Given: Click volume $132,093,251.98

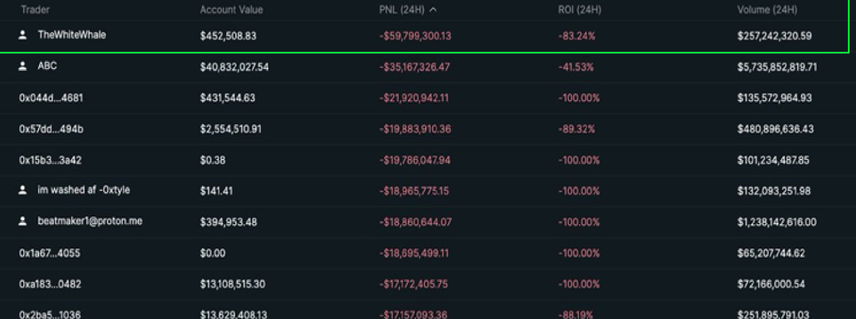Looking at the screenshot, I should [774, 191].
